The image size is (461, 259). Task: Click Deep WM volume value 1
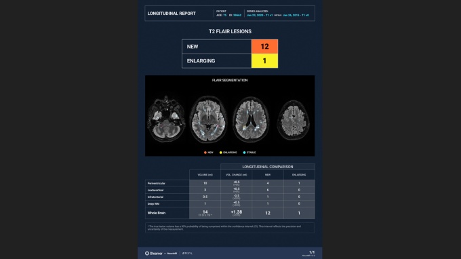pos(205,203)
